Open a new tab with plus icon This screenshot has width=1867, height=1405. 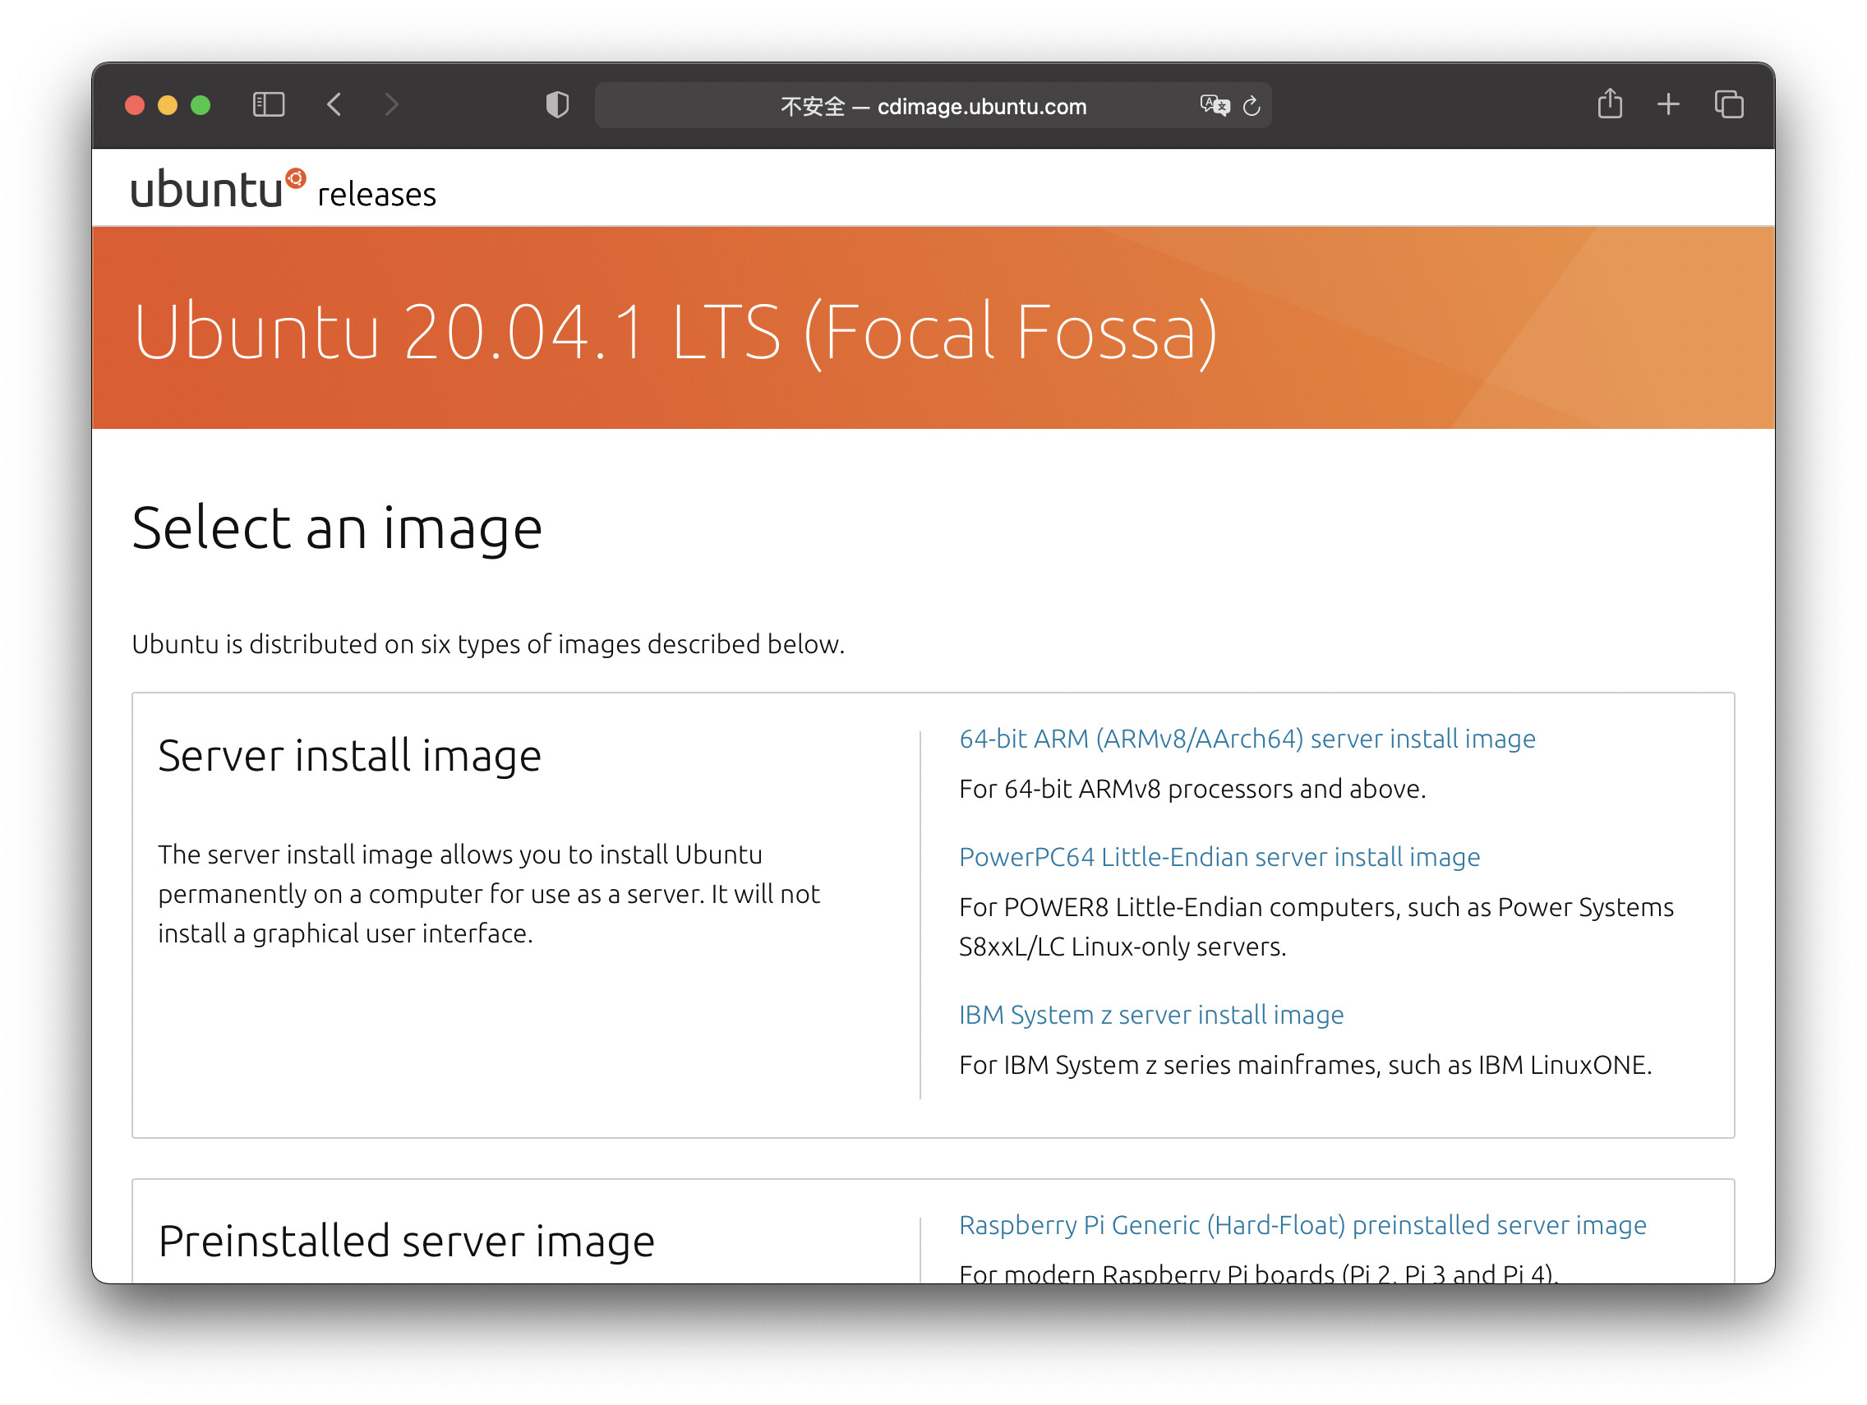point(1668,104)
